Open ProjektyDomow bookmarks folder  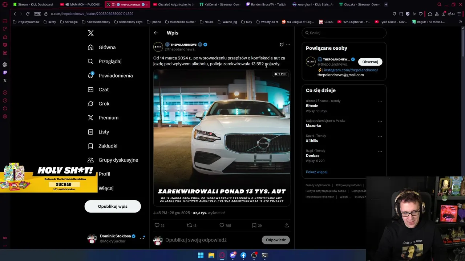coord(26,22)
